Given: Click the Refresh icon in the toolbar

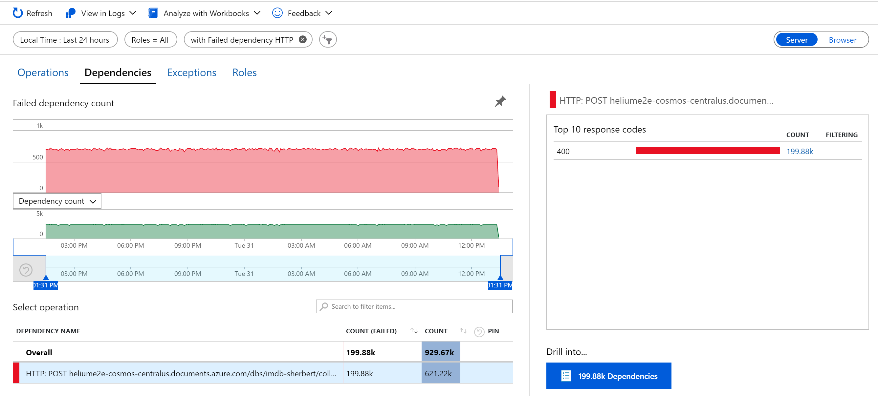Looking at the screenshot, I should [18, 13].
